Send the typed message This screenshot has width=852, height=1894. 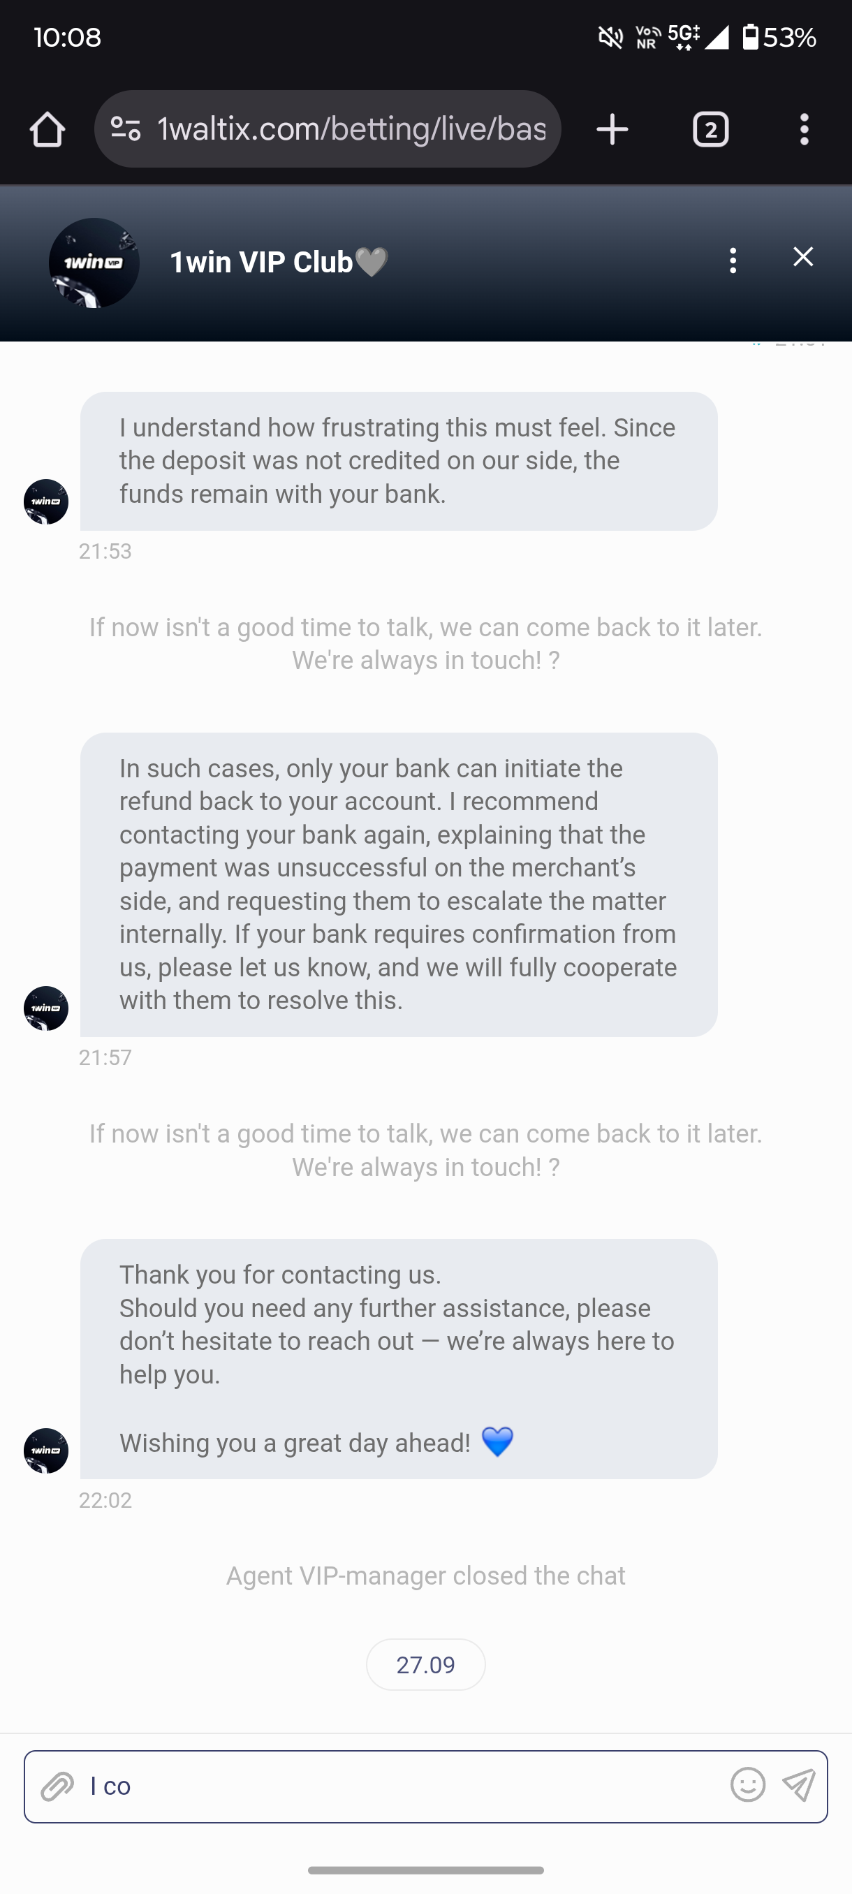coord(799,1784)
